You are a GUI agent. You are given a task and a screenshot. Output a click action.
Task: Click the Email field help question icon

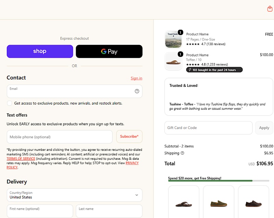137,91
